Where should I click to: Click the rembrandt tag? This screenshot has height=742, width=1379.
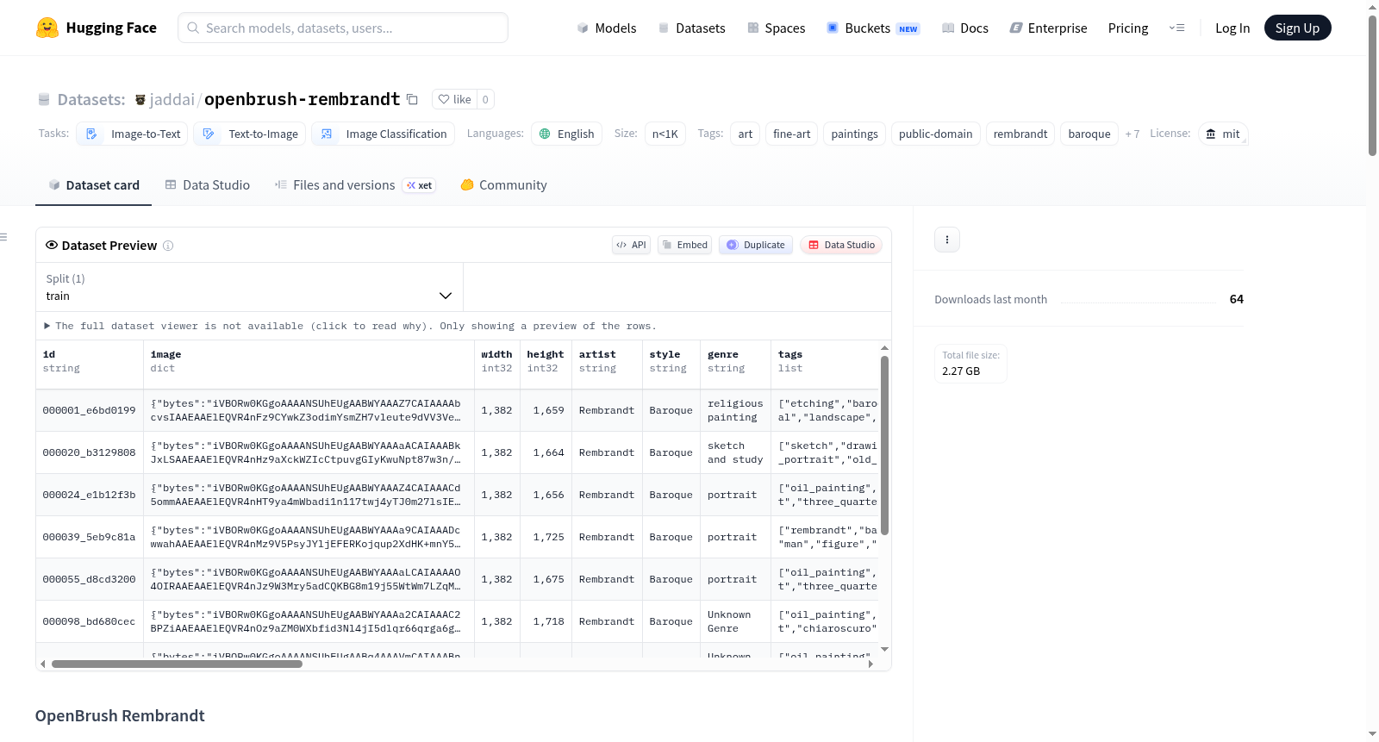(1020, 134)
